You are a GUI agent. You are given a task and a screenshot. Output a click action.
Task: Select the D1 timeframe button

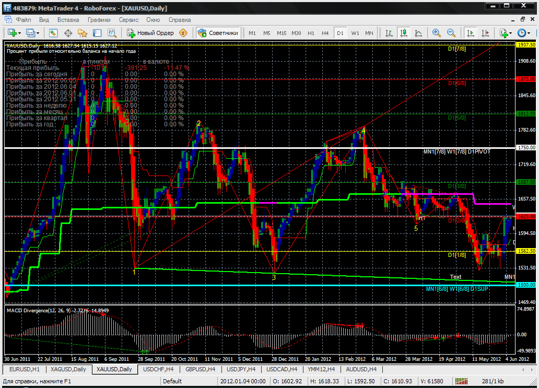tap(340, 33)
